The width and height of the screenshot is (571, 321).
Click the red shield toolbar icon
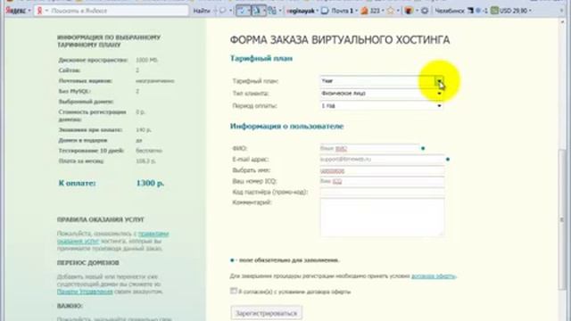tap(409, 11)
